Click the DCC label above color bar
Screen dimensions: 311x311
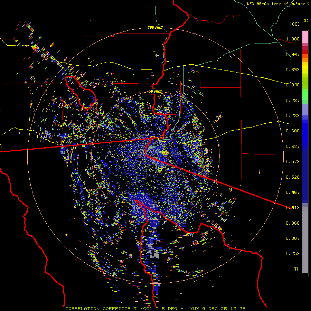coord(303,21)
